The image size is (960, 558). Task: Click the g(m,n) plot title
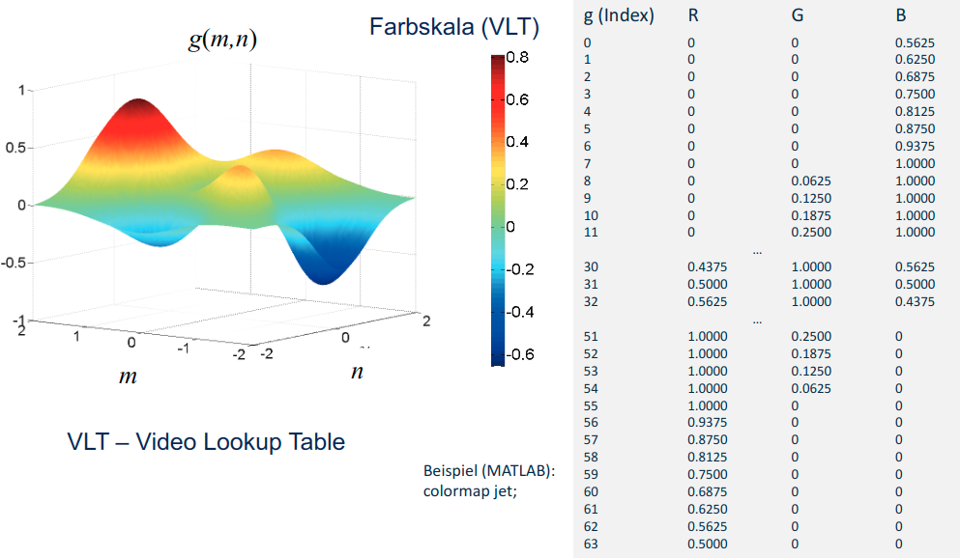[x=221, y=40]
